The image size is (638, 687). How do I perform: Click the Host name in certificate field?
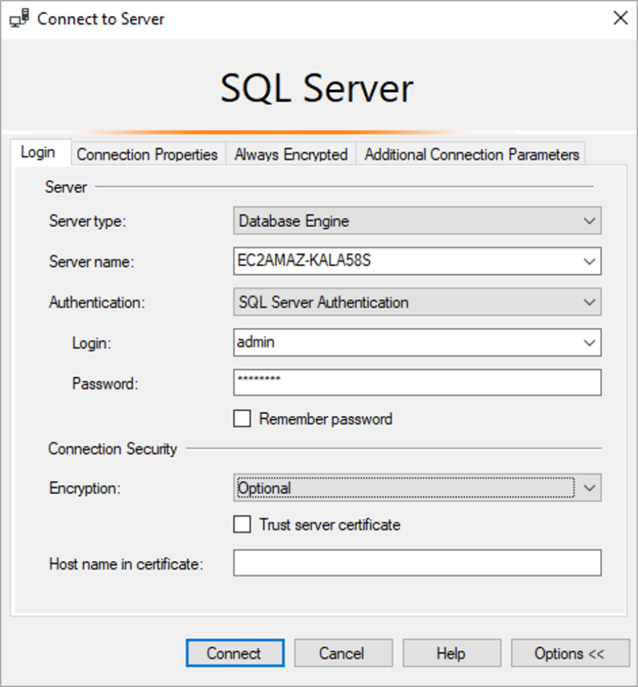(x=418, y=563)
